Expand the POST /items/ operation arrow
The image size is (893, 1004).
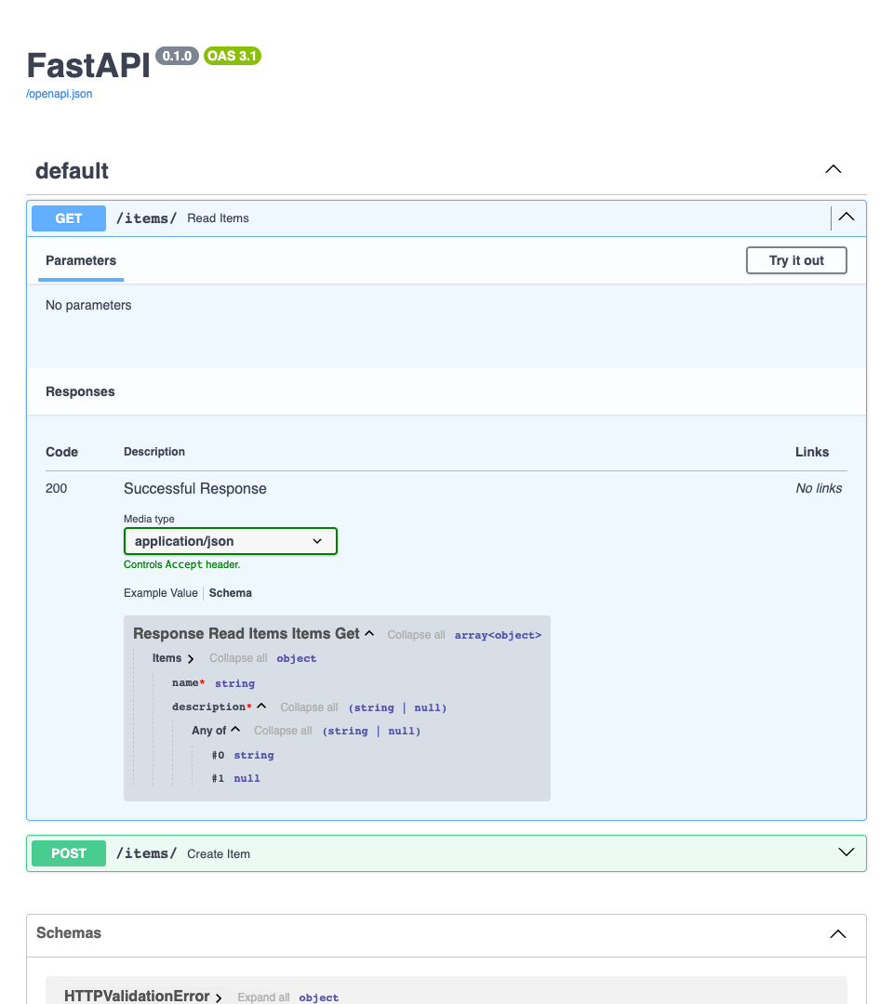tap(846, 852)
